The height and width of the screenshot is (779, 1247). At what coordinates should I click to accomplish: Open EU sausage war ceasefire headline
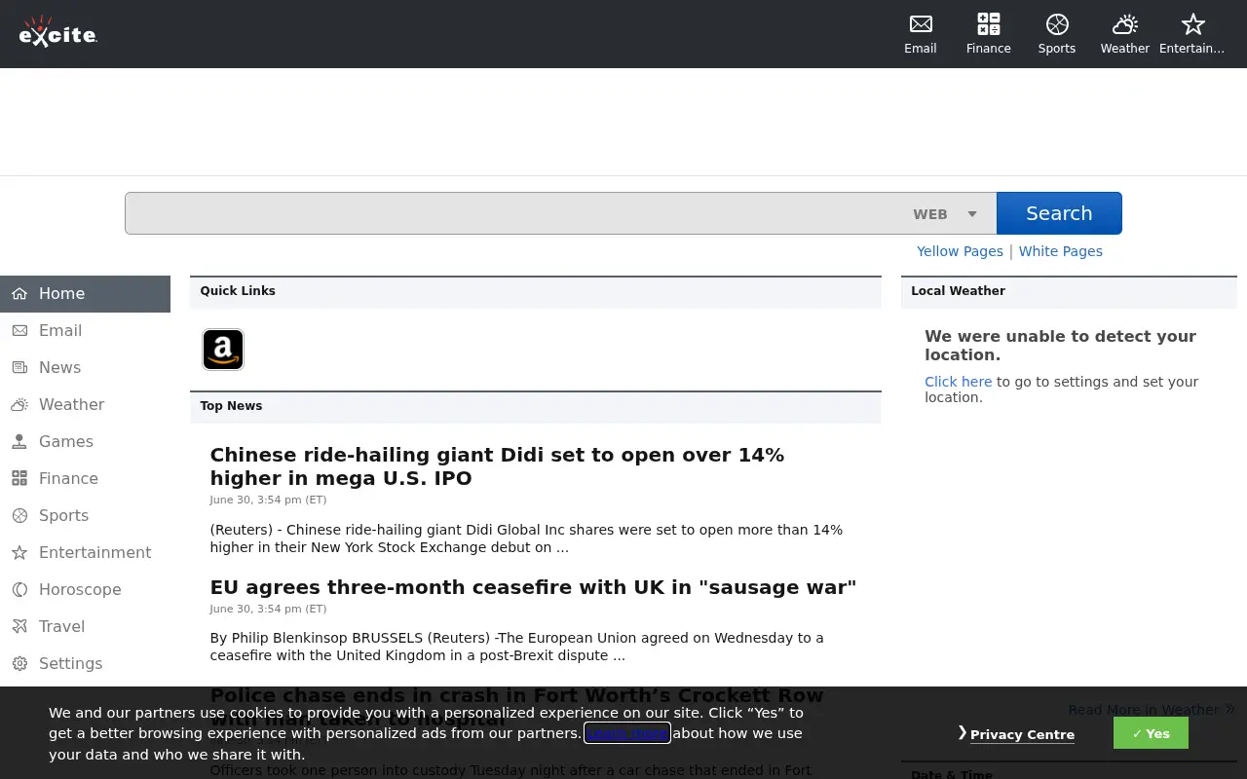coord(533,587)
